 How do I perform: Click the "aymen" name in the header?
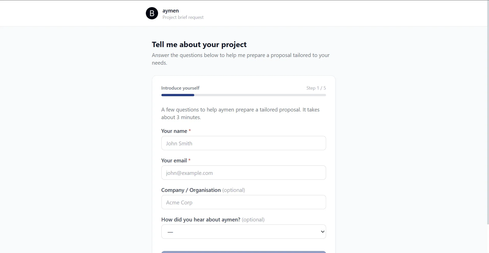point(171,11)
